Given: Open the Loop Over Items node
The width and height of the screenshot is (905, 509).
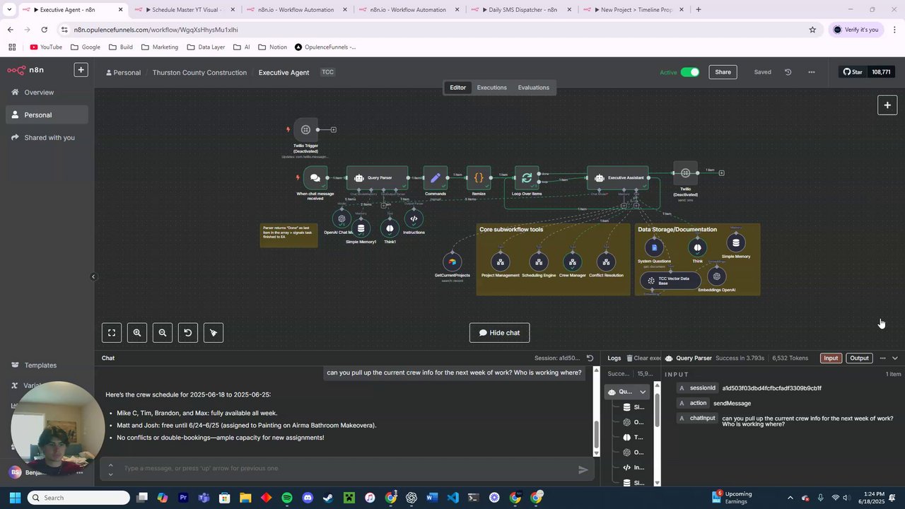Looking at the screenshot, I should pyautogui.click(x=527, y=178).
